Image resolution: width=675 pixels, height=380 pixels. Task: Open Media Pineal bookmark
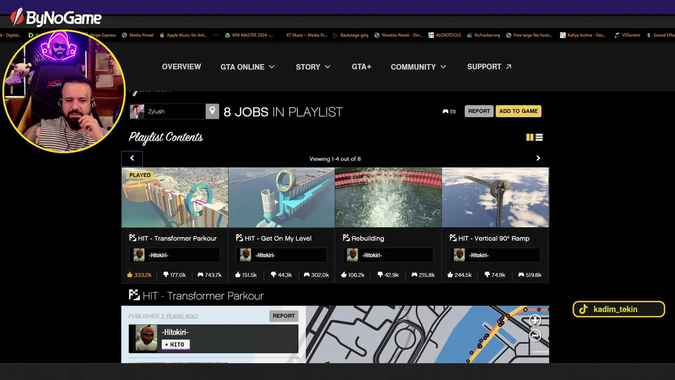138,35
